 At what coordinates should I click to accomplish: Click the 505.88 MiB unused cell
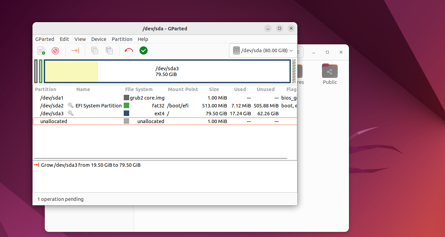click(x=266, y=106)
